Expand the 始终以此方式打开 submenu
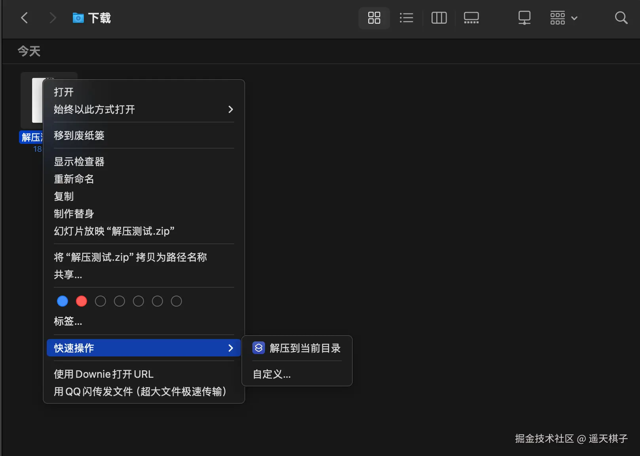 (144, 109)
